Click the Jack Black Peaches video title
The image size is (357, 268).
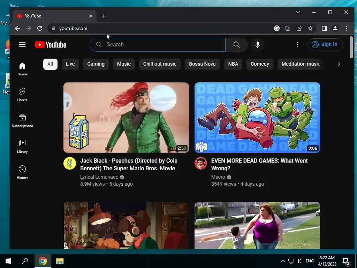tap(129, 165)
